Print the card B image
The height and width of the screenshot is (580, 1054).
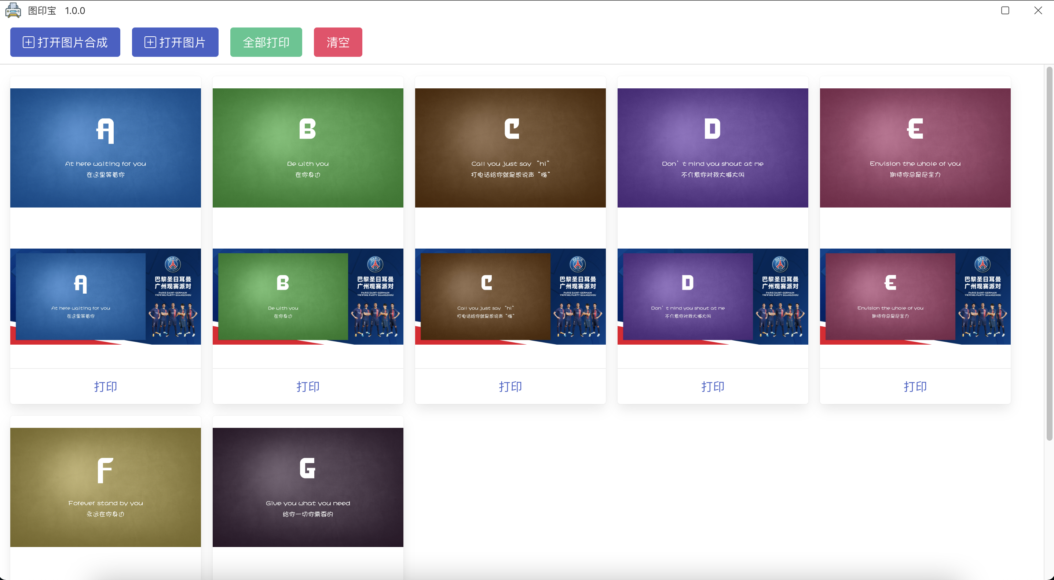(308, 386)
